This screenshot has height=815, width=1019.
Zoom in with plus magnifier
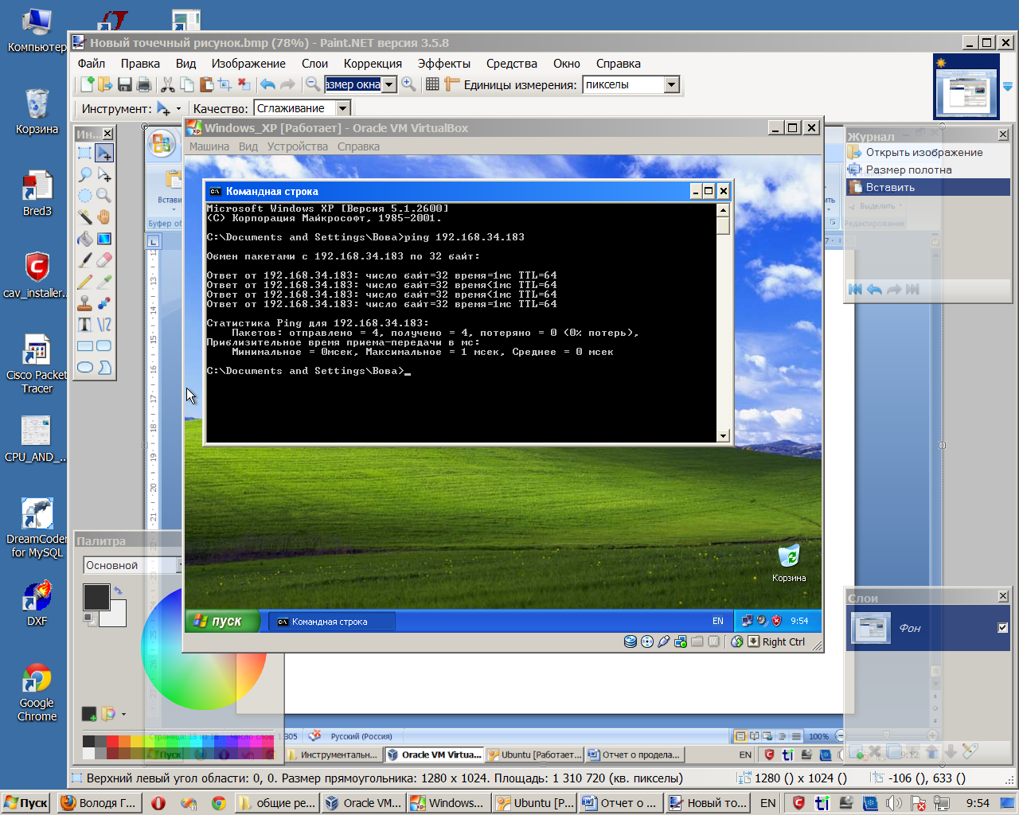point(408,84)
